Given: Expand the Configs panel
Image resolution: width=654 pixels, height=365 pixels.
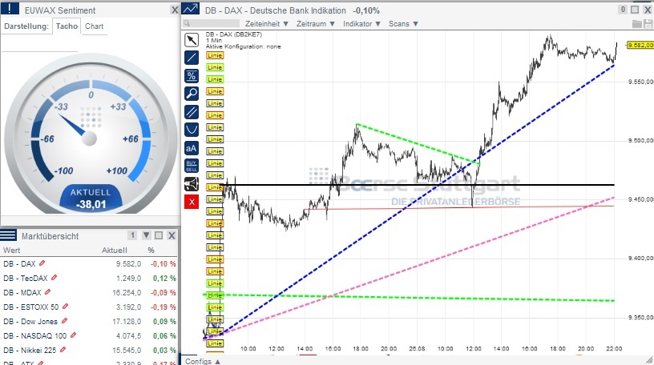Looking at the screenshot, I should pos(203,361).
